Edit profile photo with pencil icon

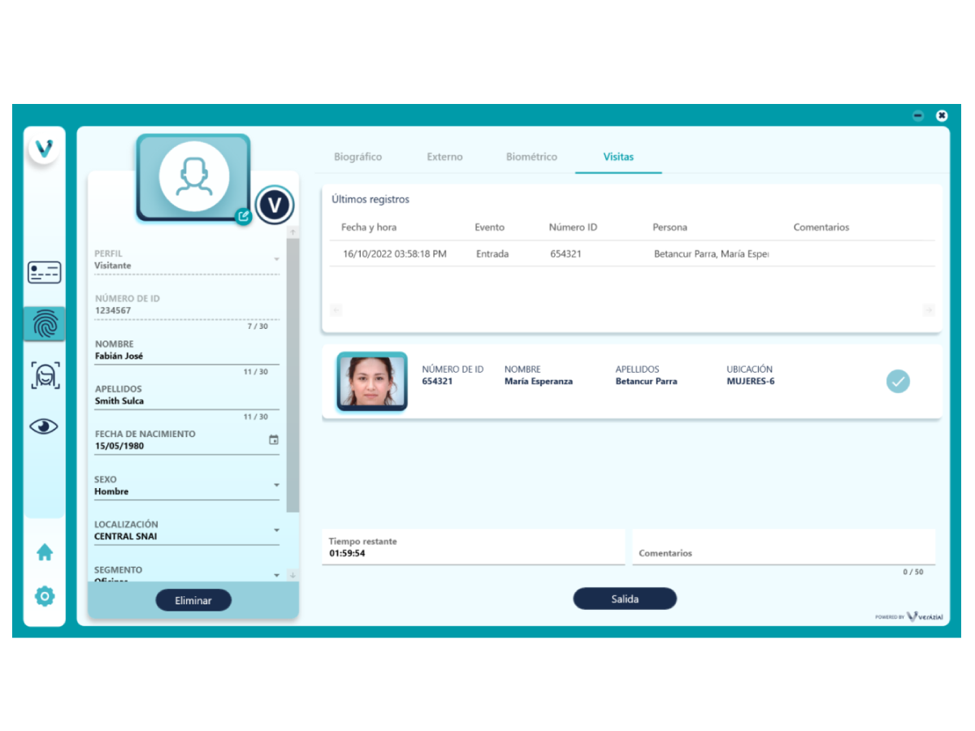tap(243, 216)
